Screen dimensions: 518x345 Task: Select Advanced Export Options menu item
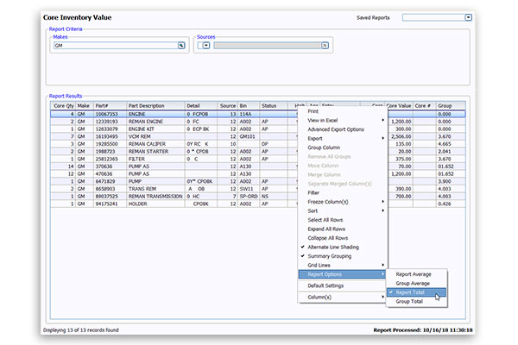pos(336,129)
